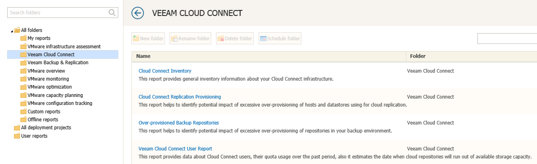Click the Delete folder icon
The width and height of the screenshot is (537, 164).
pyautogui.click(x=221, y=39)
